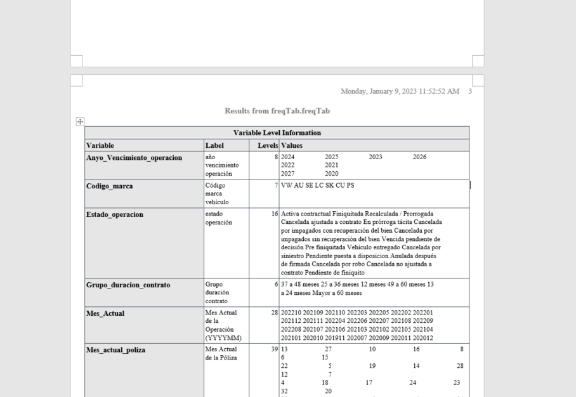Click the VW AU SE LC SK CU PS values cell
The height and width of the screenshot is (397, 576).
coord(316,186)
